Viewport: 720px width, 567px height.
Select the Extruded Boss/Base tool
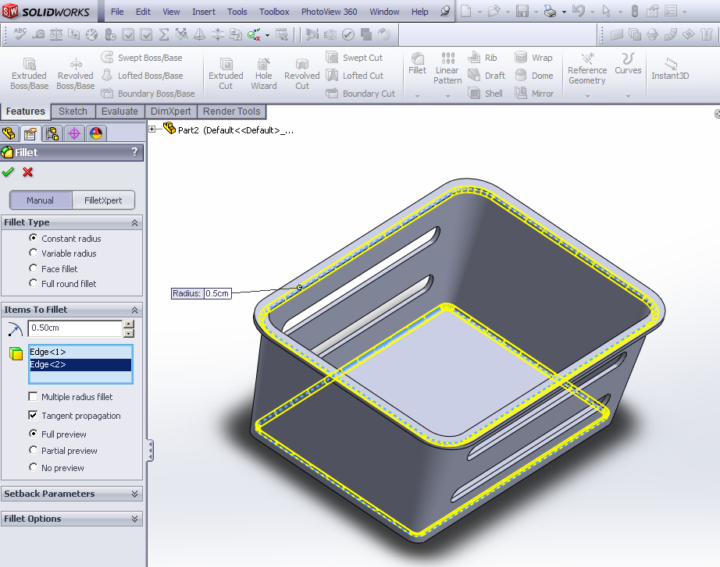click(x=30, y=73)
